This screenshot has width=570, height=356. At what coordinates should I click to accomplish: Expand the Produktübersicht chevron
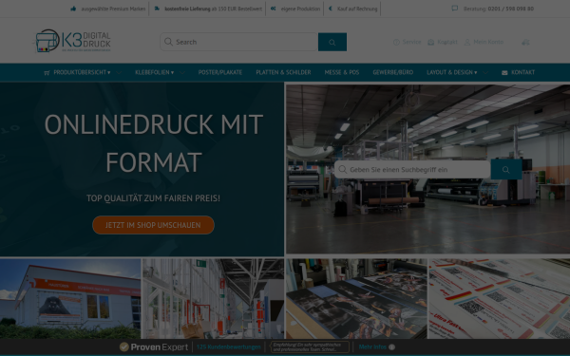pyautogui.click(x=119, y=73)
